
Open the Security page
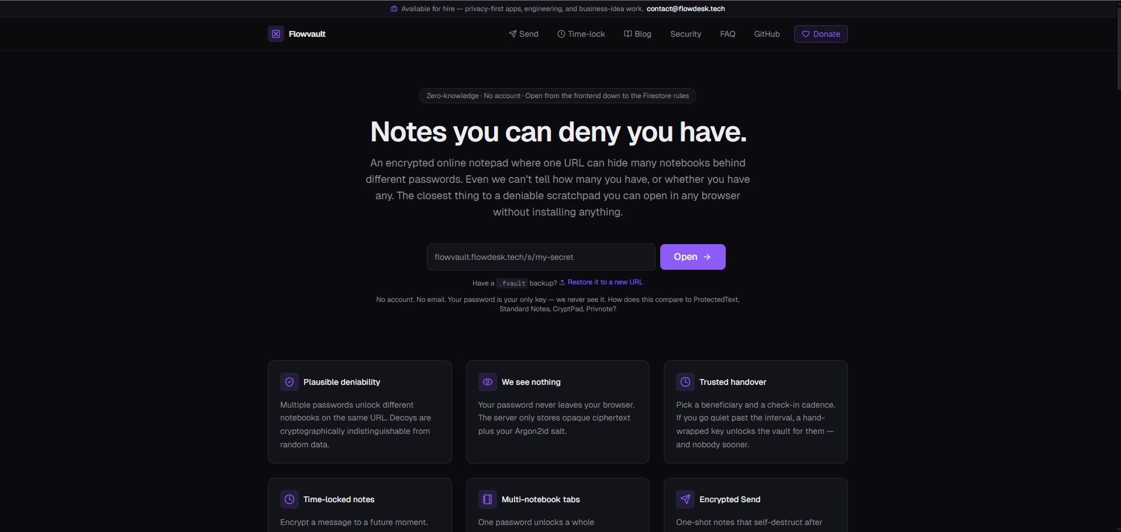click(685, 34)
